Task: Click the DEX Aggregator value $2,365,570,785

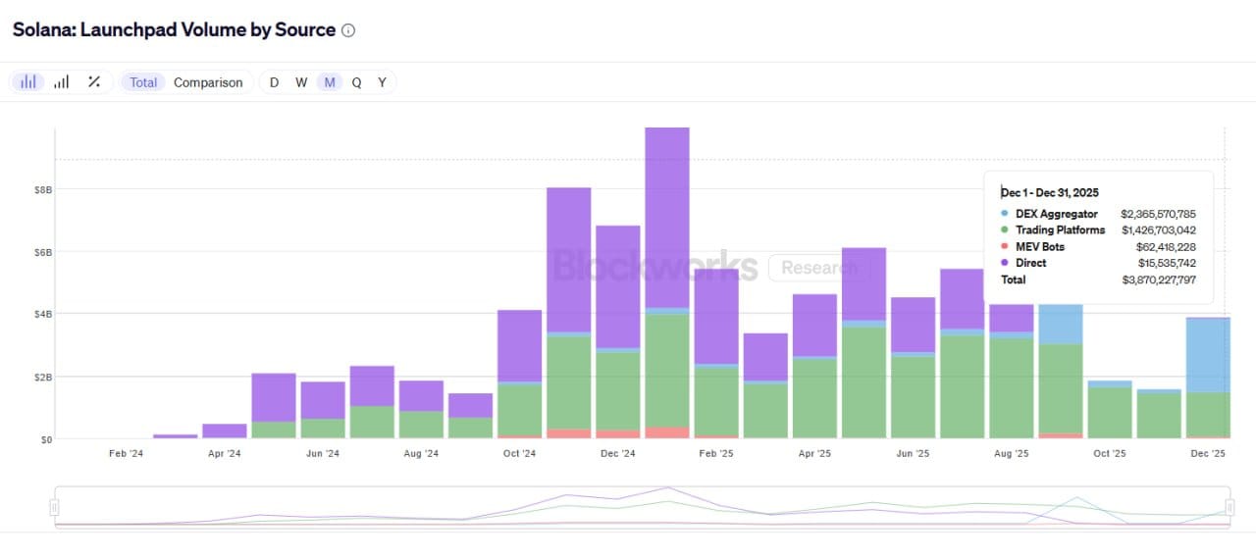Action: (x=1158, y=214)
